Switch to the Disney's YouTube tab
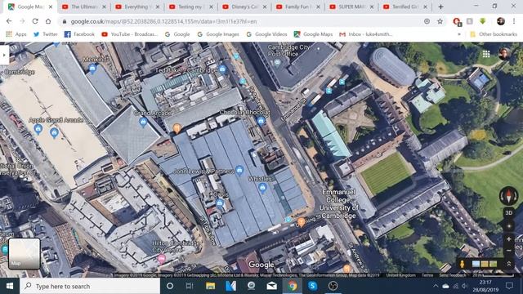Viewport: 523px width, 294px height. point(245,7)
